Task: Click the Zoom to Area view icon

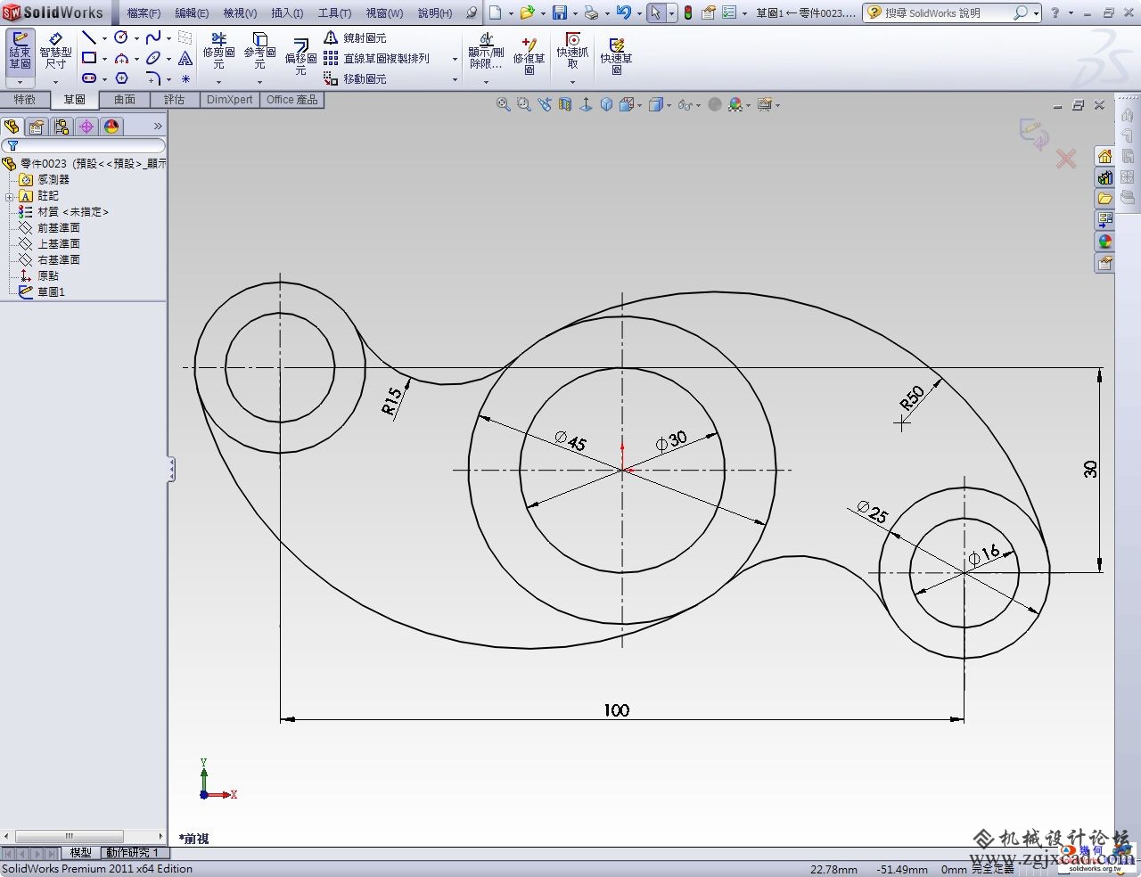Action: tap(523, 104)
